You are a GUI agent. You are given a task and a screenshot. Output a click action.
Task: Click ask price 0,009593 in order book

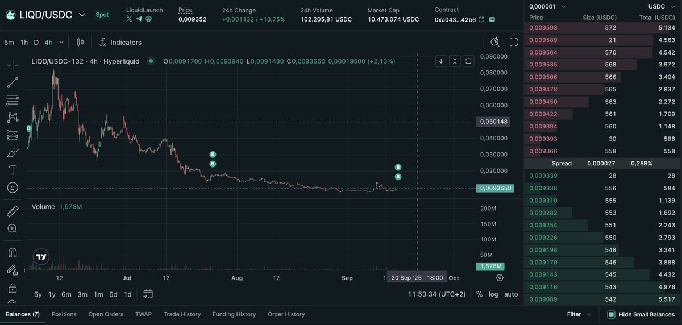543,27
